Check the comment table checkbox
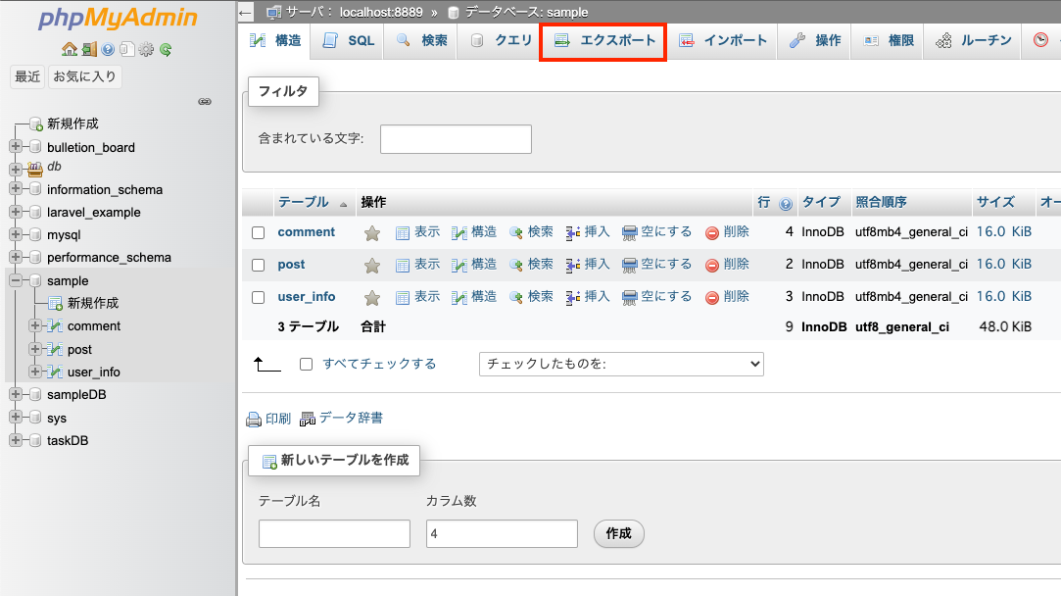 [258, 232]
